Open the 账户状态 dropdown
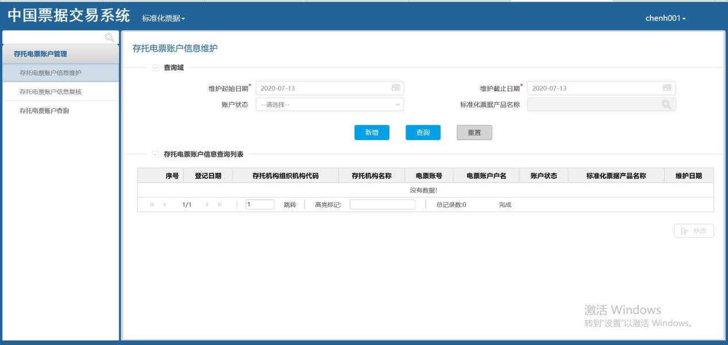Image resolution: width=728 pixels, height=345 pixels. (x=330, y=104)
